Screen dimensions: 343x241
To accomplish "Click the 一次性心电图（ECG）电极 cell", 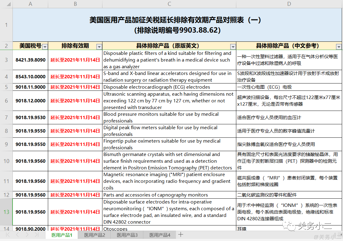I will [x=289, y=87].
